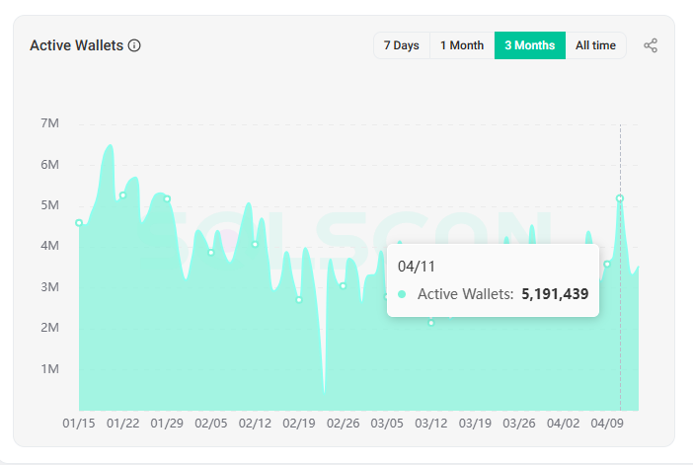Switch to the 1 Month range
693x465 pixels.
coord(462,45)
